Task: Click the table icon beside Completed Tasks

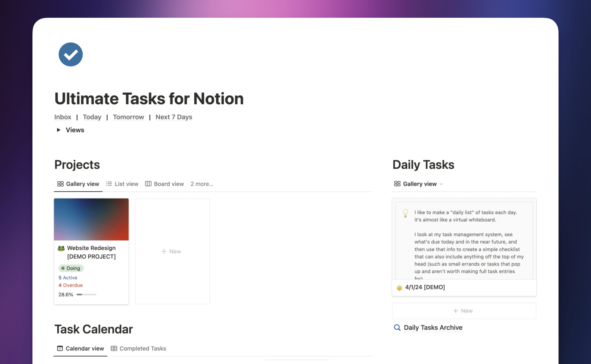Action: point(114,348)
